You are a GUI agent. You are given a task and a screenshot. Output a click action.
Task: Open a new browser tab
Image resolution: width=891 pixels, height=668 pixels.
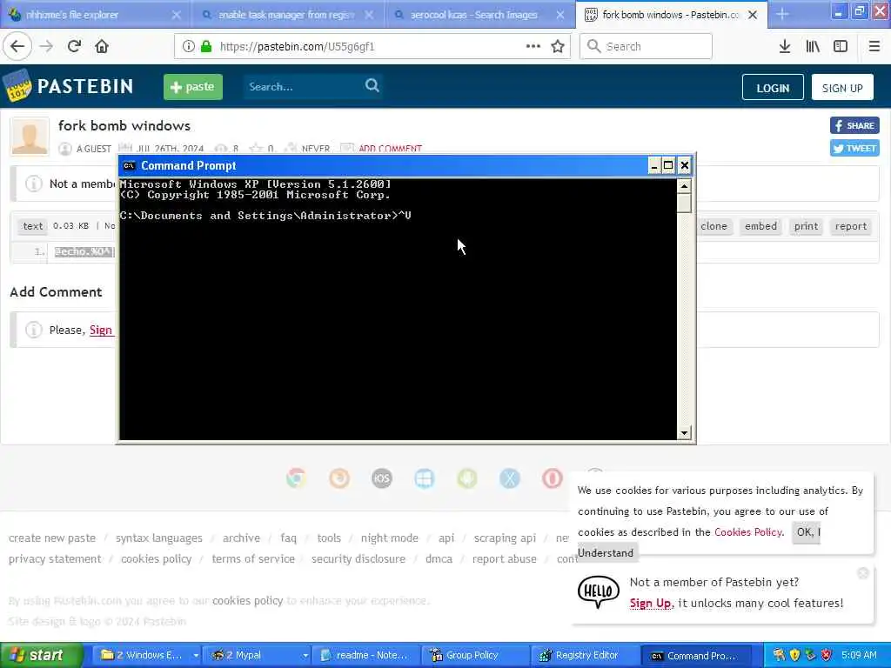pos(782,15)
